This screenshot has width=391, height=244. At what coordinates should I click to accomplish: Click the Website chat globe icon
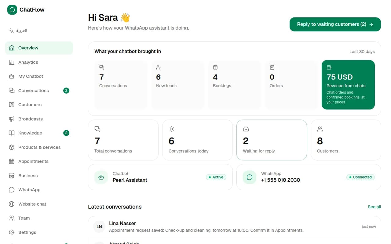[12, 204]
